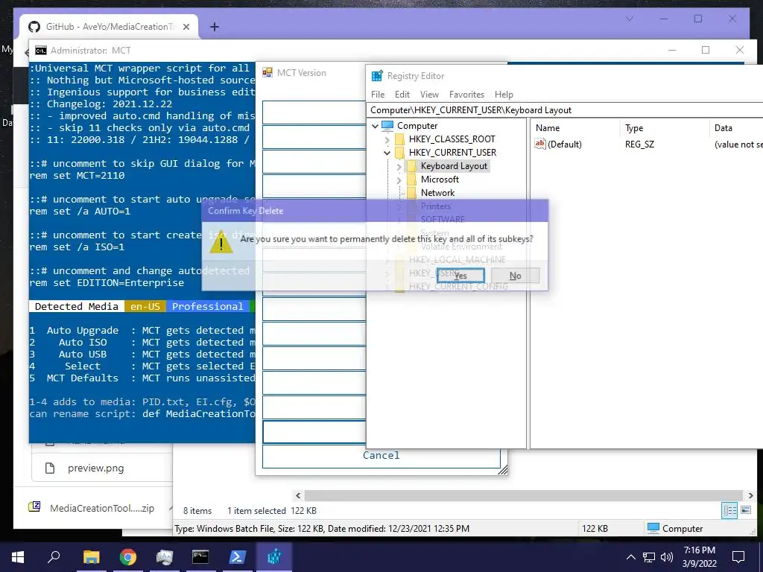Screen dimensions: 763x572
Task: Open the notification center
Action: [x=738, y=557]
